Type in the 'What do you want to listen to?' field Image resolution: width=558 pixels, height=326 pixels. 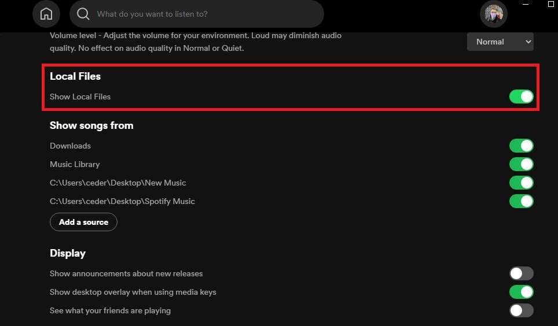point(197,14)
